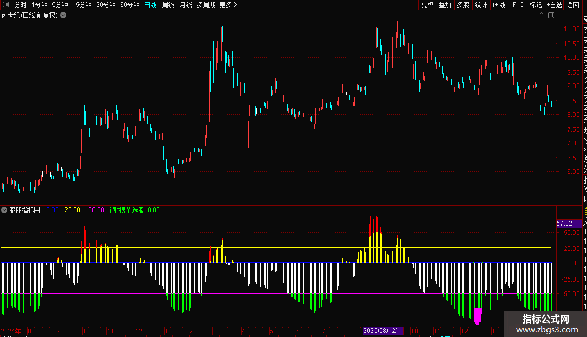Open the 画线 drawing tools
This screenshot has height=337, width=587.
click(x=499, y=5)
